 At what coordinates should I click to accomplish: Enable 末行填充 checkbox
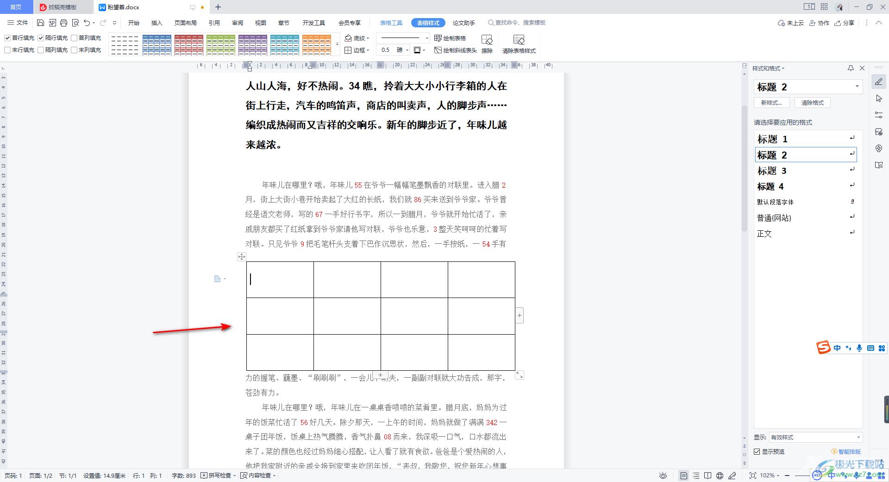(7, 50)
